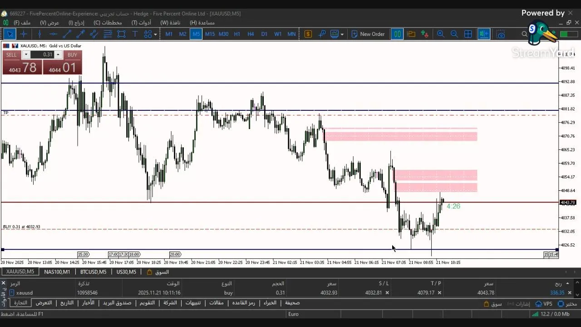Open the عرض (View) menu
The image size is (581, 327).
click(49, 23)
